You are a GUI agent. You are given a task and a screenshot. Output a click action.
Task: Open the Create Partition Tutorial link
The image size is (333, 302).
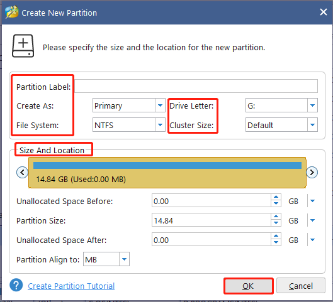tap(71, 286)
